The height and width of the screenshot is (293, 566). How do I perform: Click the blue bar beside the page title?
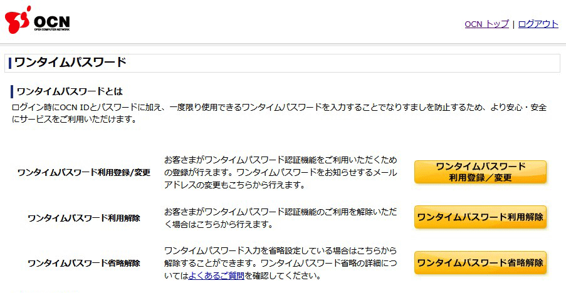(x=10, y=63)
